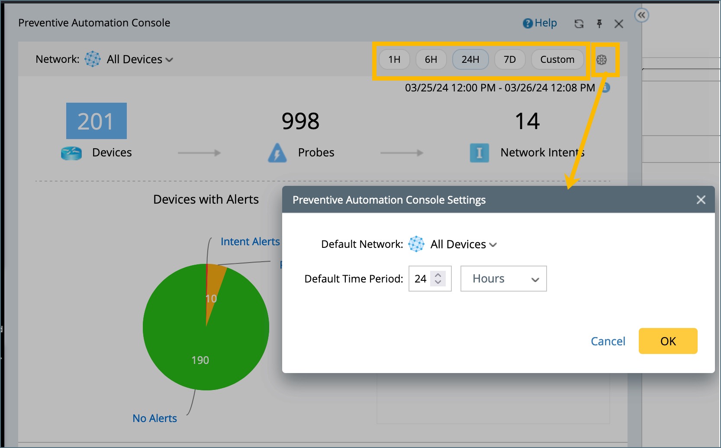This screenshot has height=448, width=721.
Task: Switch to the 1H time range
Action: [394, 59]
